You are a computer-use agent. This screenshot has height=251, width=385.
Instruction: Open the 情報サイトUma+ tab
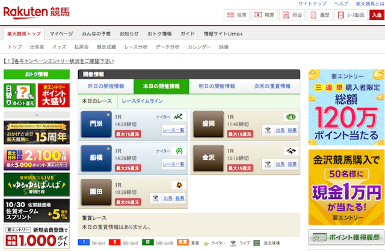click(223, 34)
